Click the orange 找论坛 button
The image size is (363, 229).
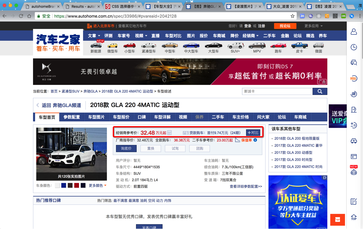pos(285,26)
